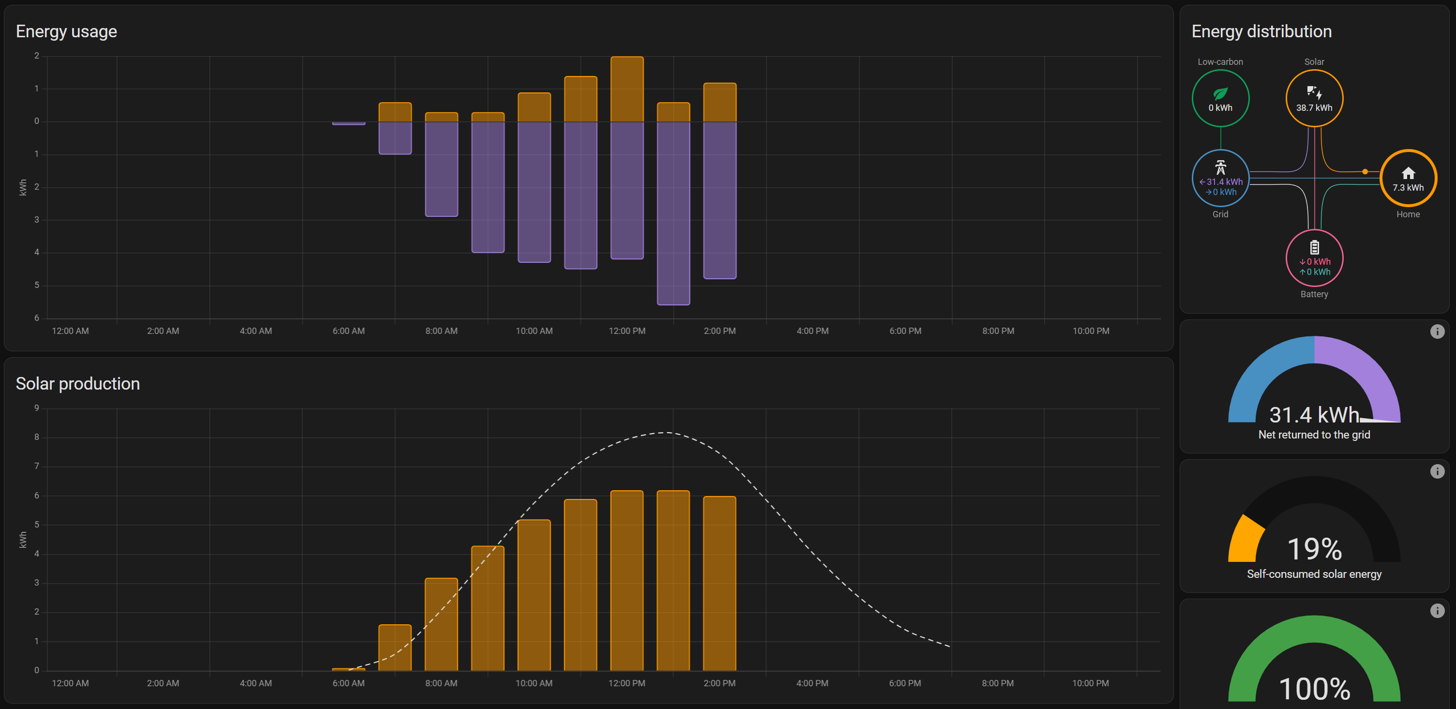The width and height of the screenshot is (1456, 709).
Task: Click the Solar production card title
Action: coord(77,384)
